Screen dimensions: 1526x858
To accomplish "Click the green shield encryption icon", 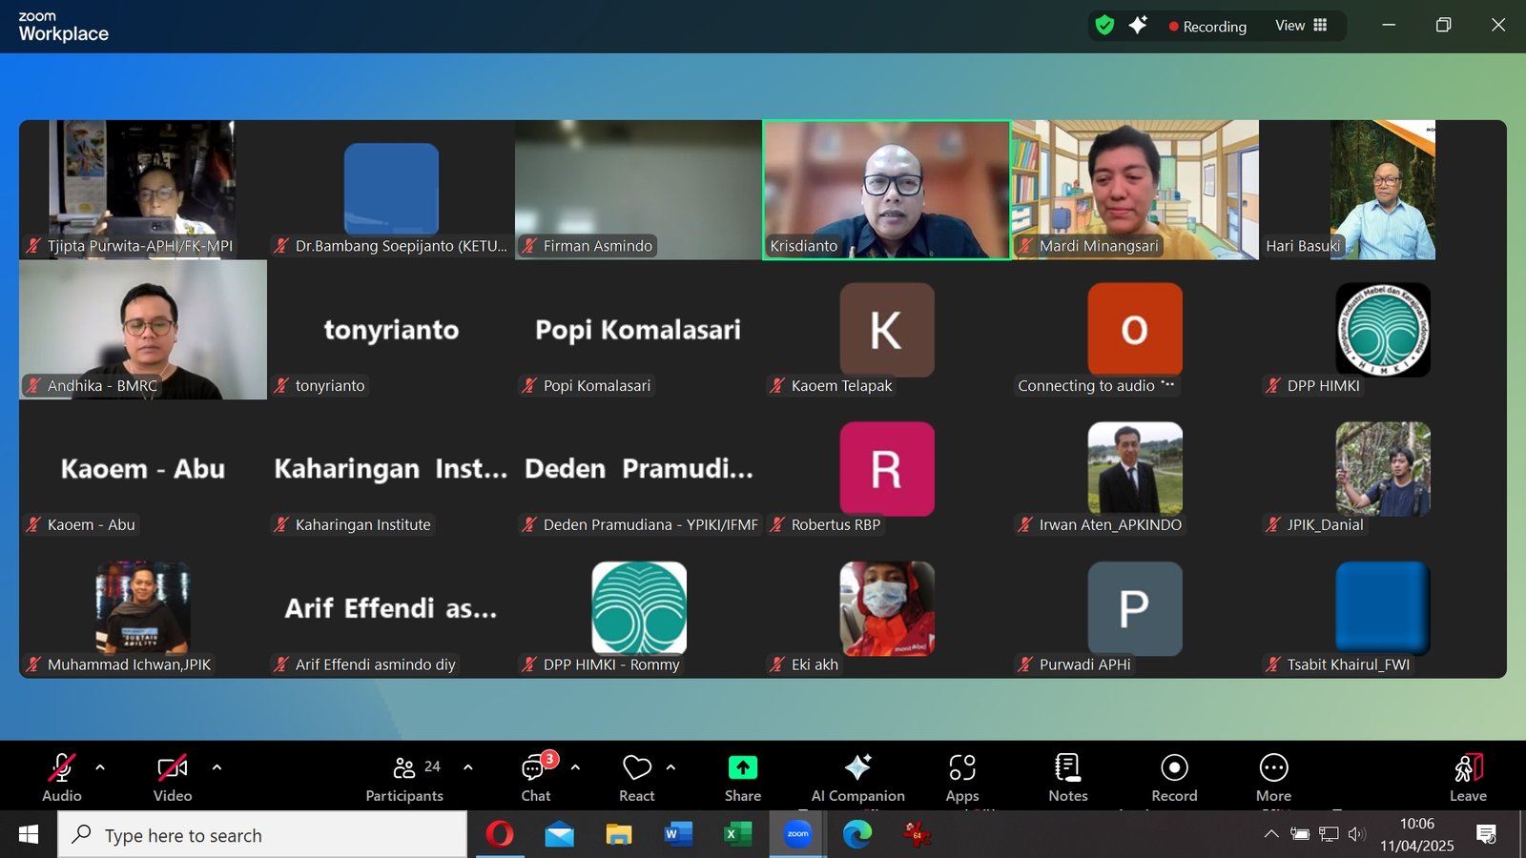I will click(1104, 26).
